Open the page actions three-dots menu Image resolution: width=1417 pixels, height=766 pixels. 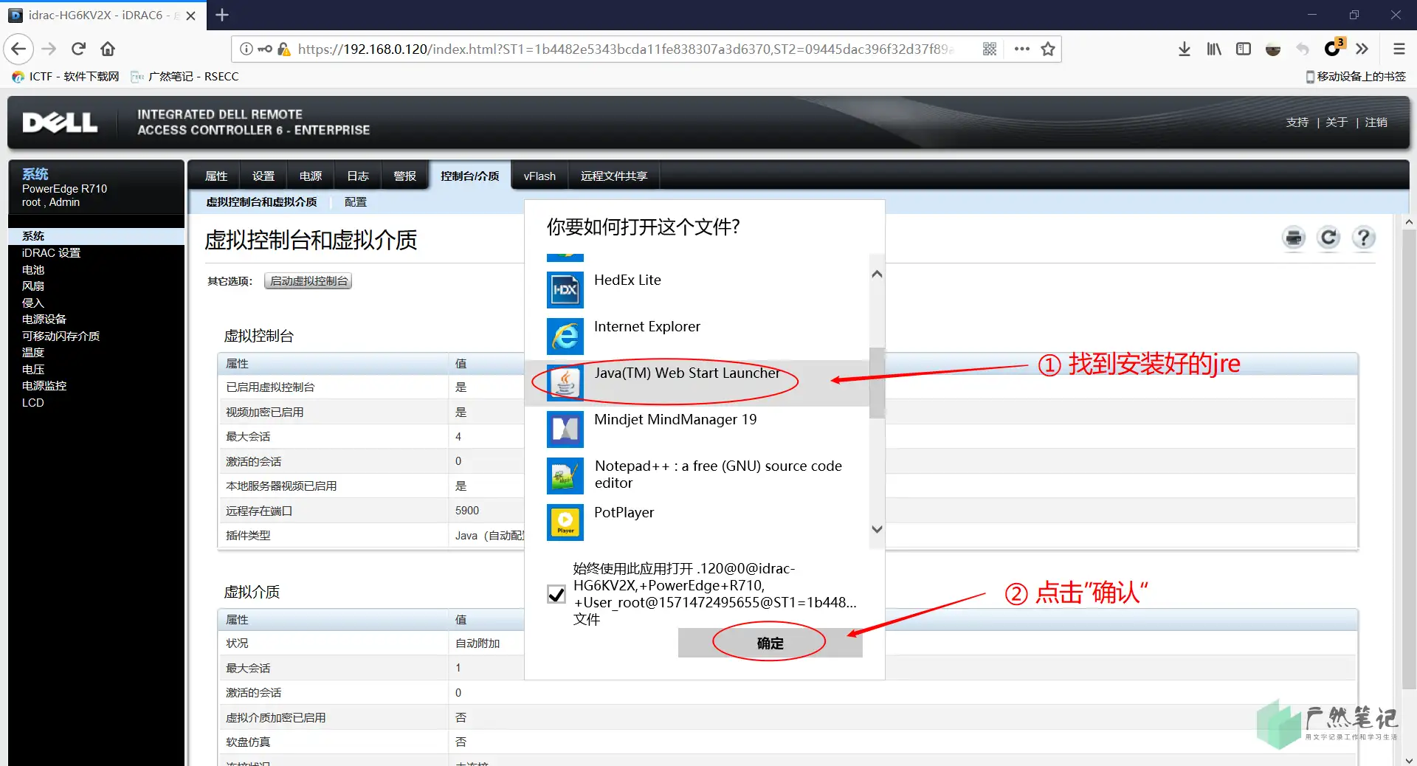[x=1022, y=49]
